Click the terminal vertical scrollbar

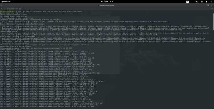tap(213, 22)
